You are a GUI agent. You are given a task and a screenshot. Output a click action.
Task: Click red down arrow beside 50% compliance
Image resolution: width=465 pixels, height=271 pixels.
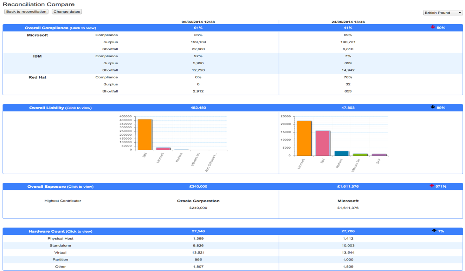[x=433, y=27]
